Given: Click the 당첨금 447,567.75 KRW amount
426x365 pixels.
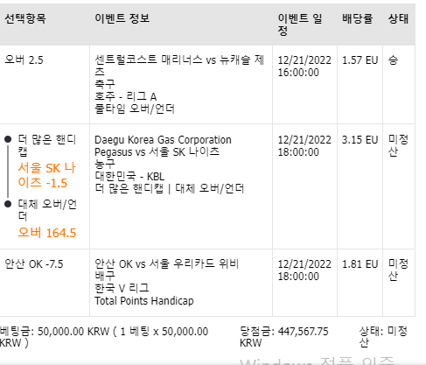Looking at the screenshot, I should (x=283, y=337).
